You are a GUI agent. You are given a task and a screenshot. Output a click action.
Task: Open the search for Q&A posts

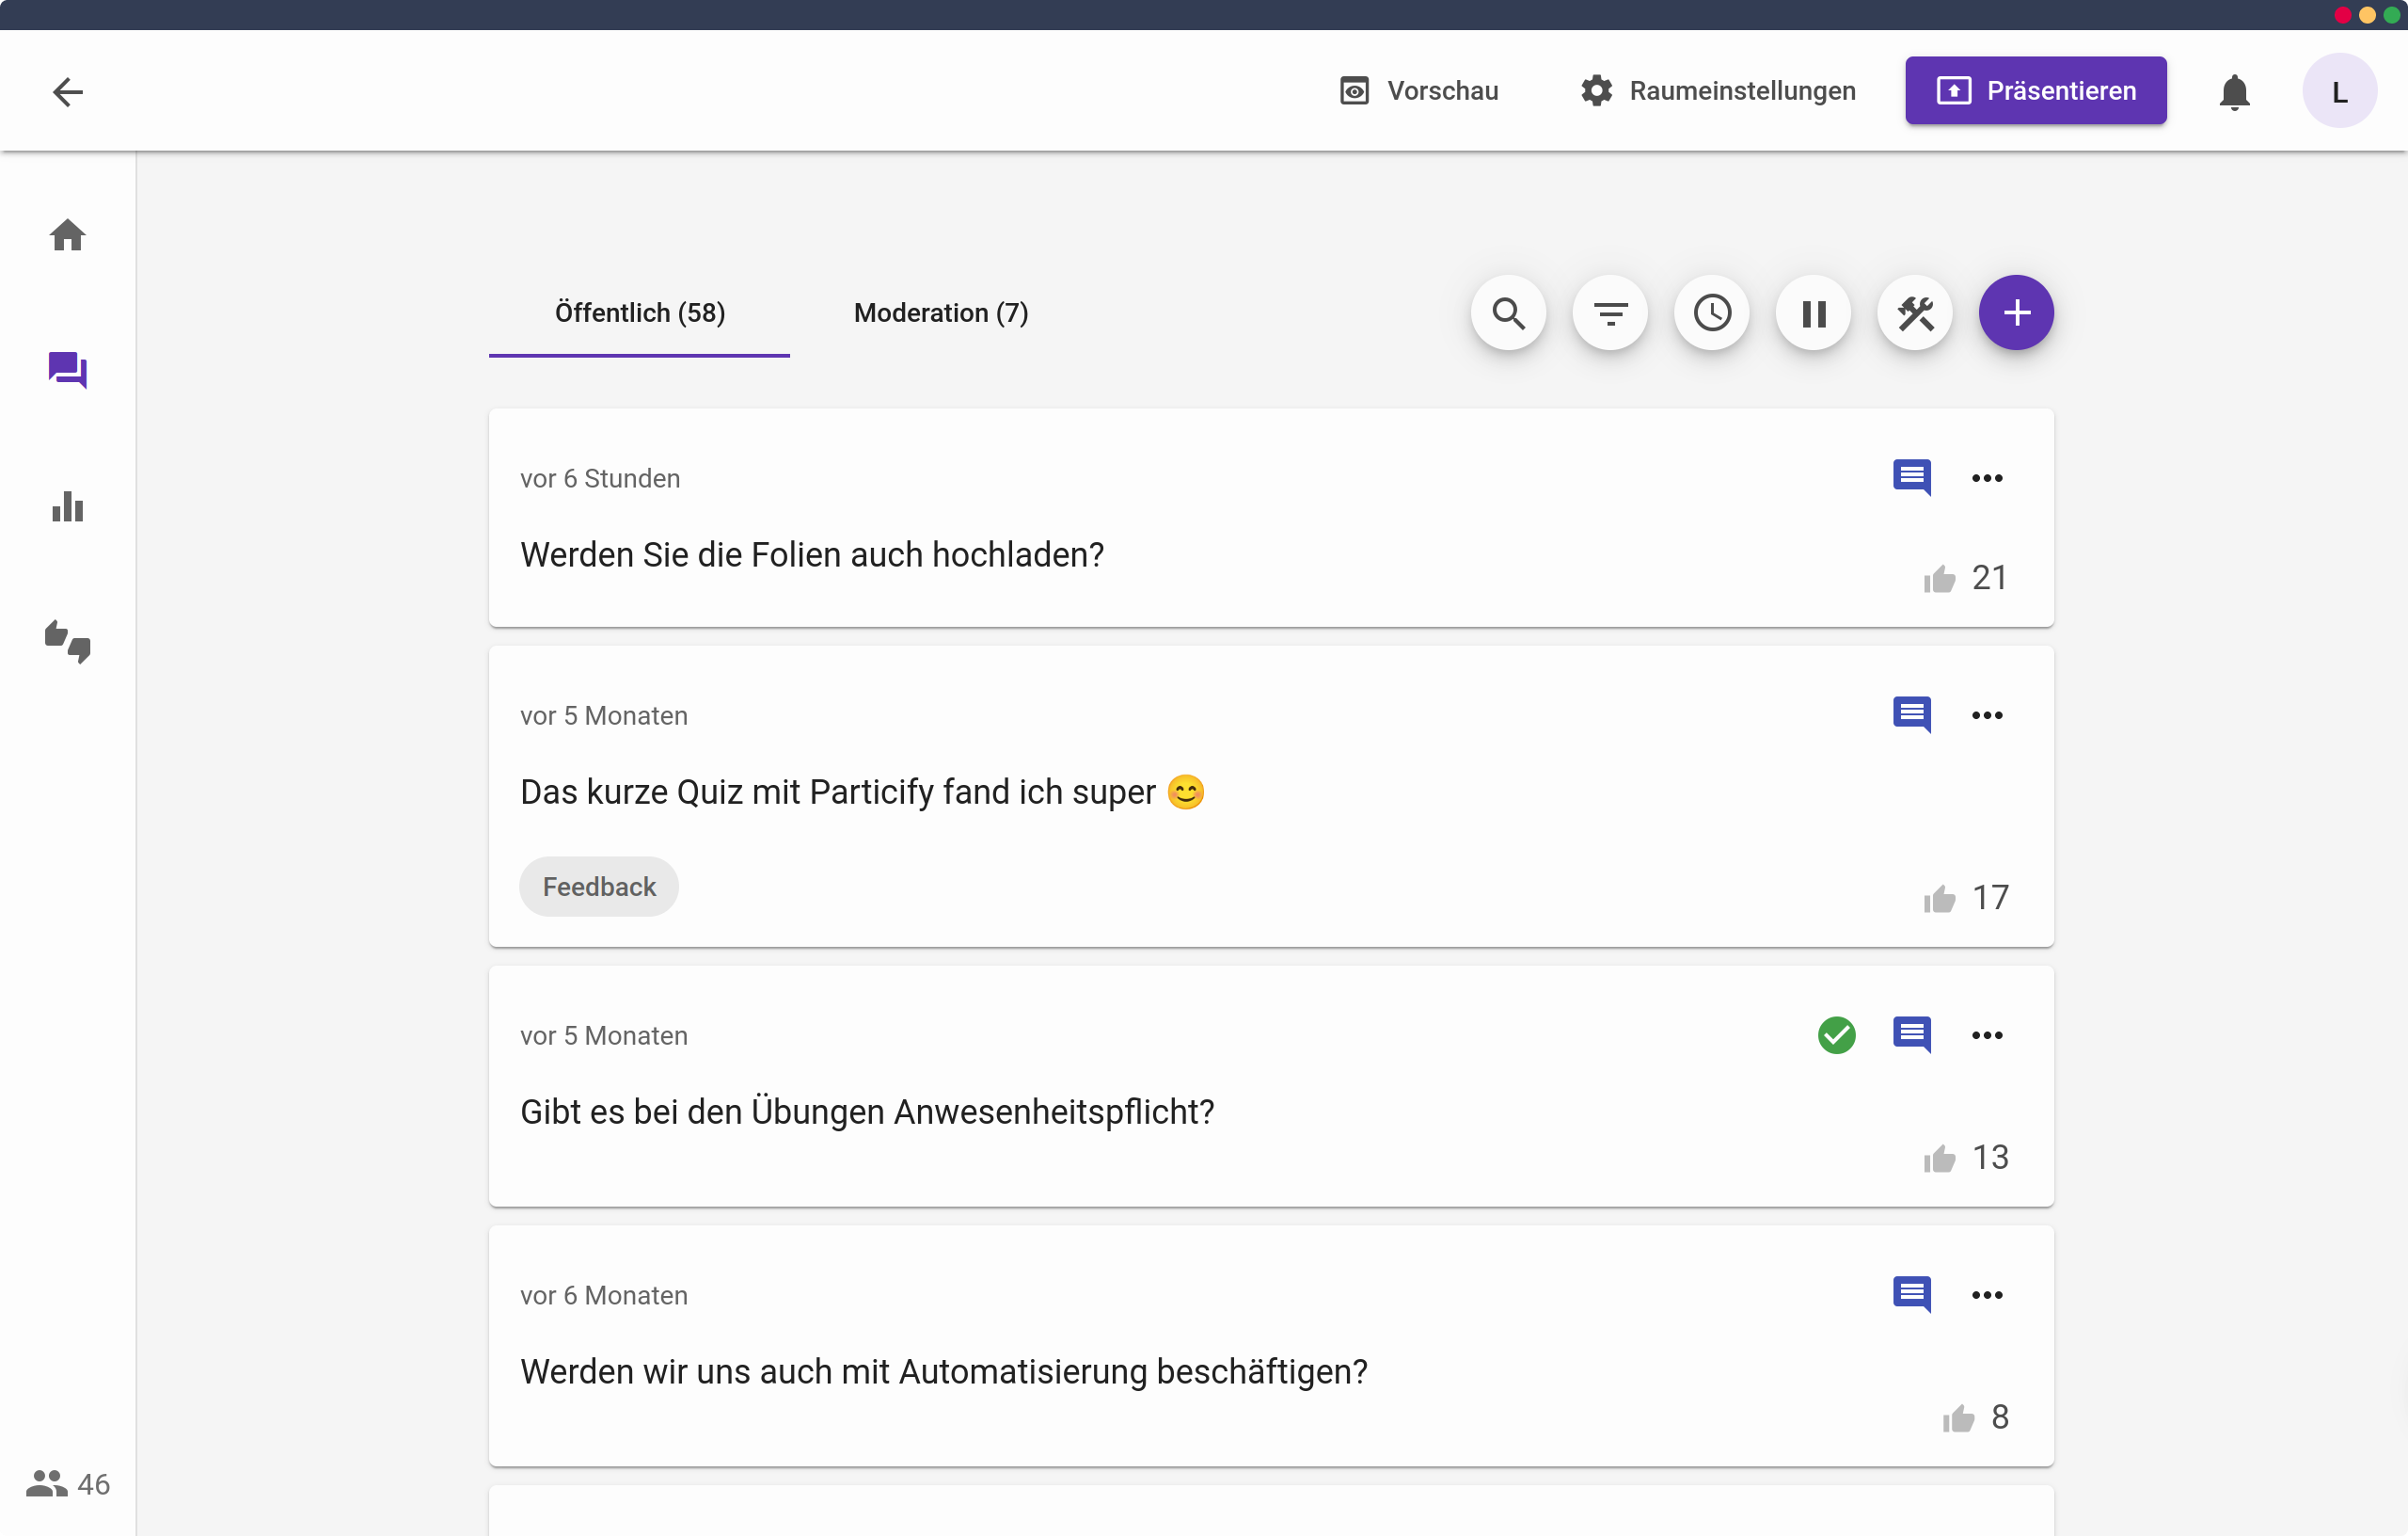[1508, 313]
